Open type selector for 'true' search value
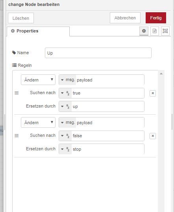The width and height of the screenshot is (174, 212). coord(65,93)
